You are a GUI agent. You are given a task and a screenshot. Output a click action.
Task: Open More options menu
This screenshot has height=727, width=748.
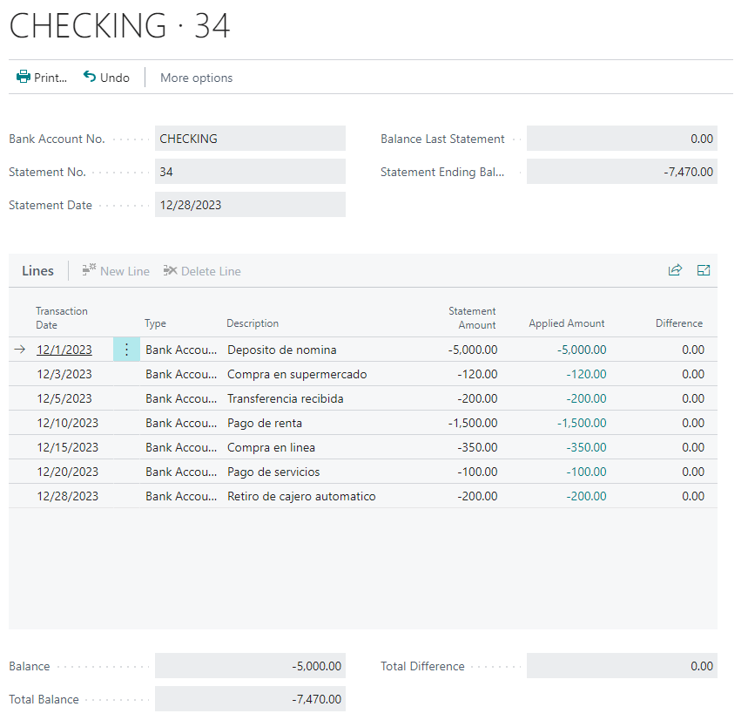196,78
